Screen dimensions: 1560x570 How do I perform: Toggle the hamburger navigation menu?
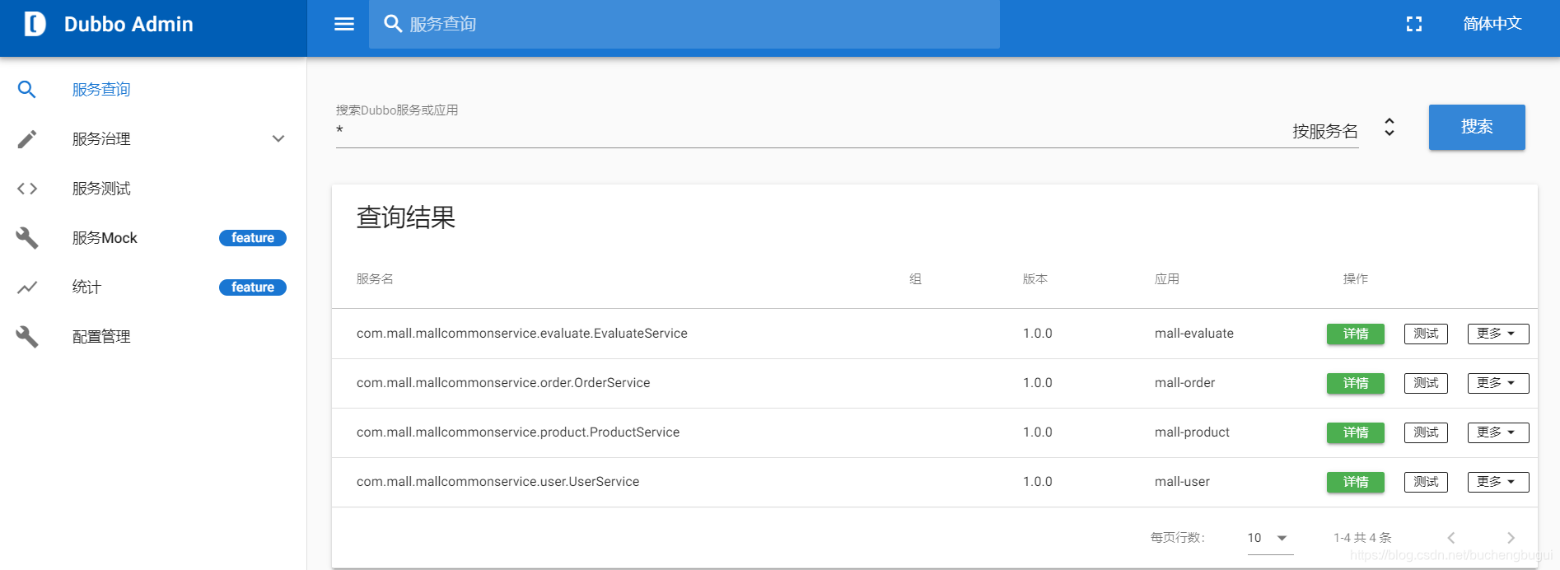(344, 24)
